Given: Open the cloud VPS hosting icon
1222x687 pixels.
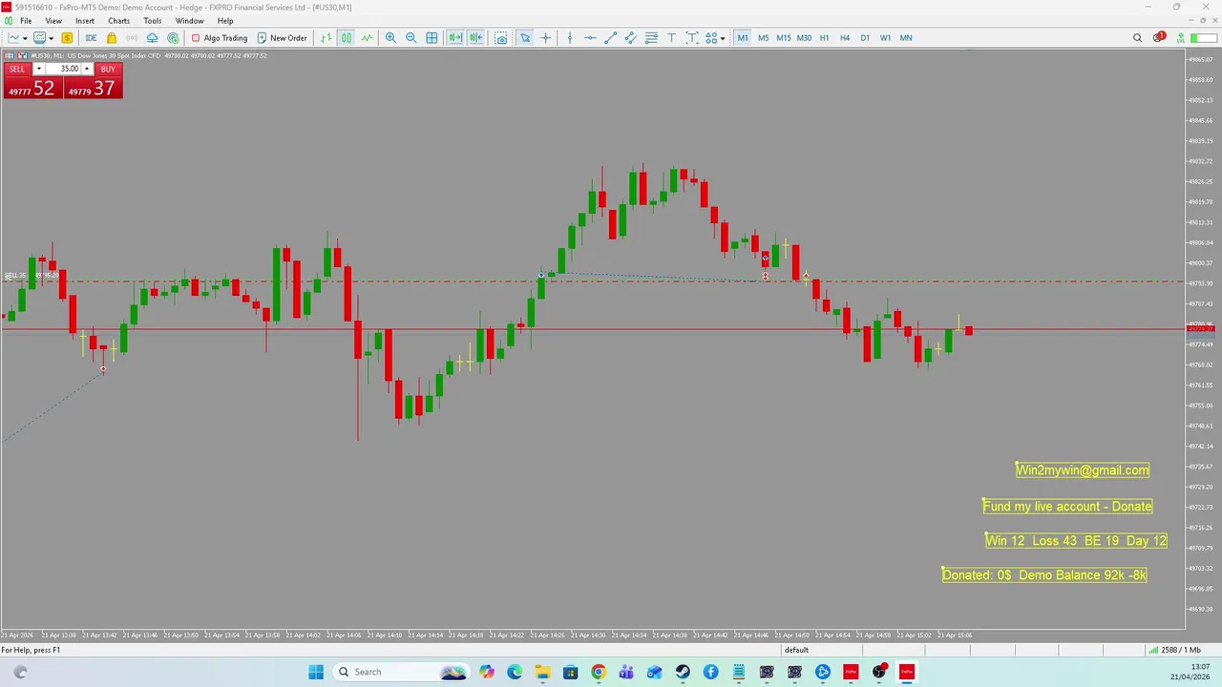Looking at the screenshot, I should point(152,38).
